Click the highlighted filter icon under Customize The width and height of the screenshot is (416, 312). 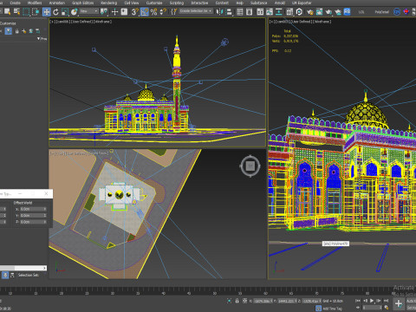pos(9,30)
